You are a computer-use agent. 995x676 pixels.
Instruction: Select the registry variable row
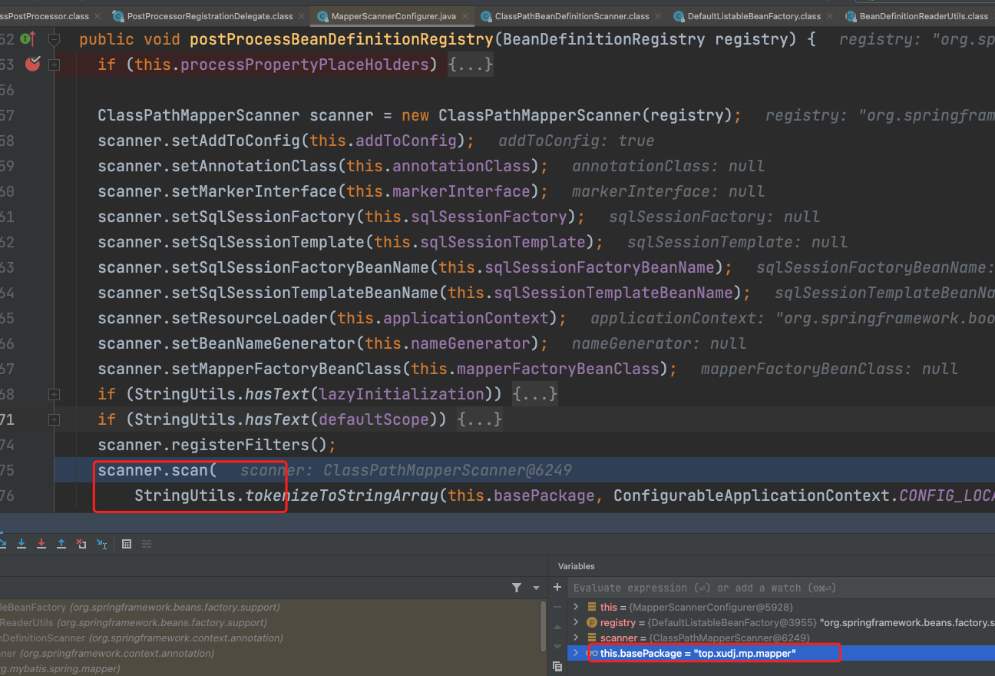coord(782,622)
